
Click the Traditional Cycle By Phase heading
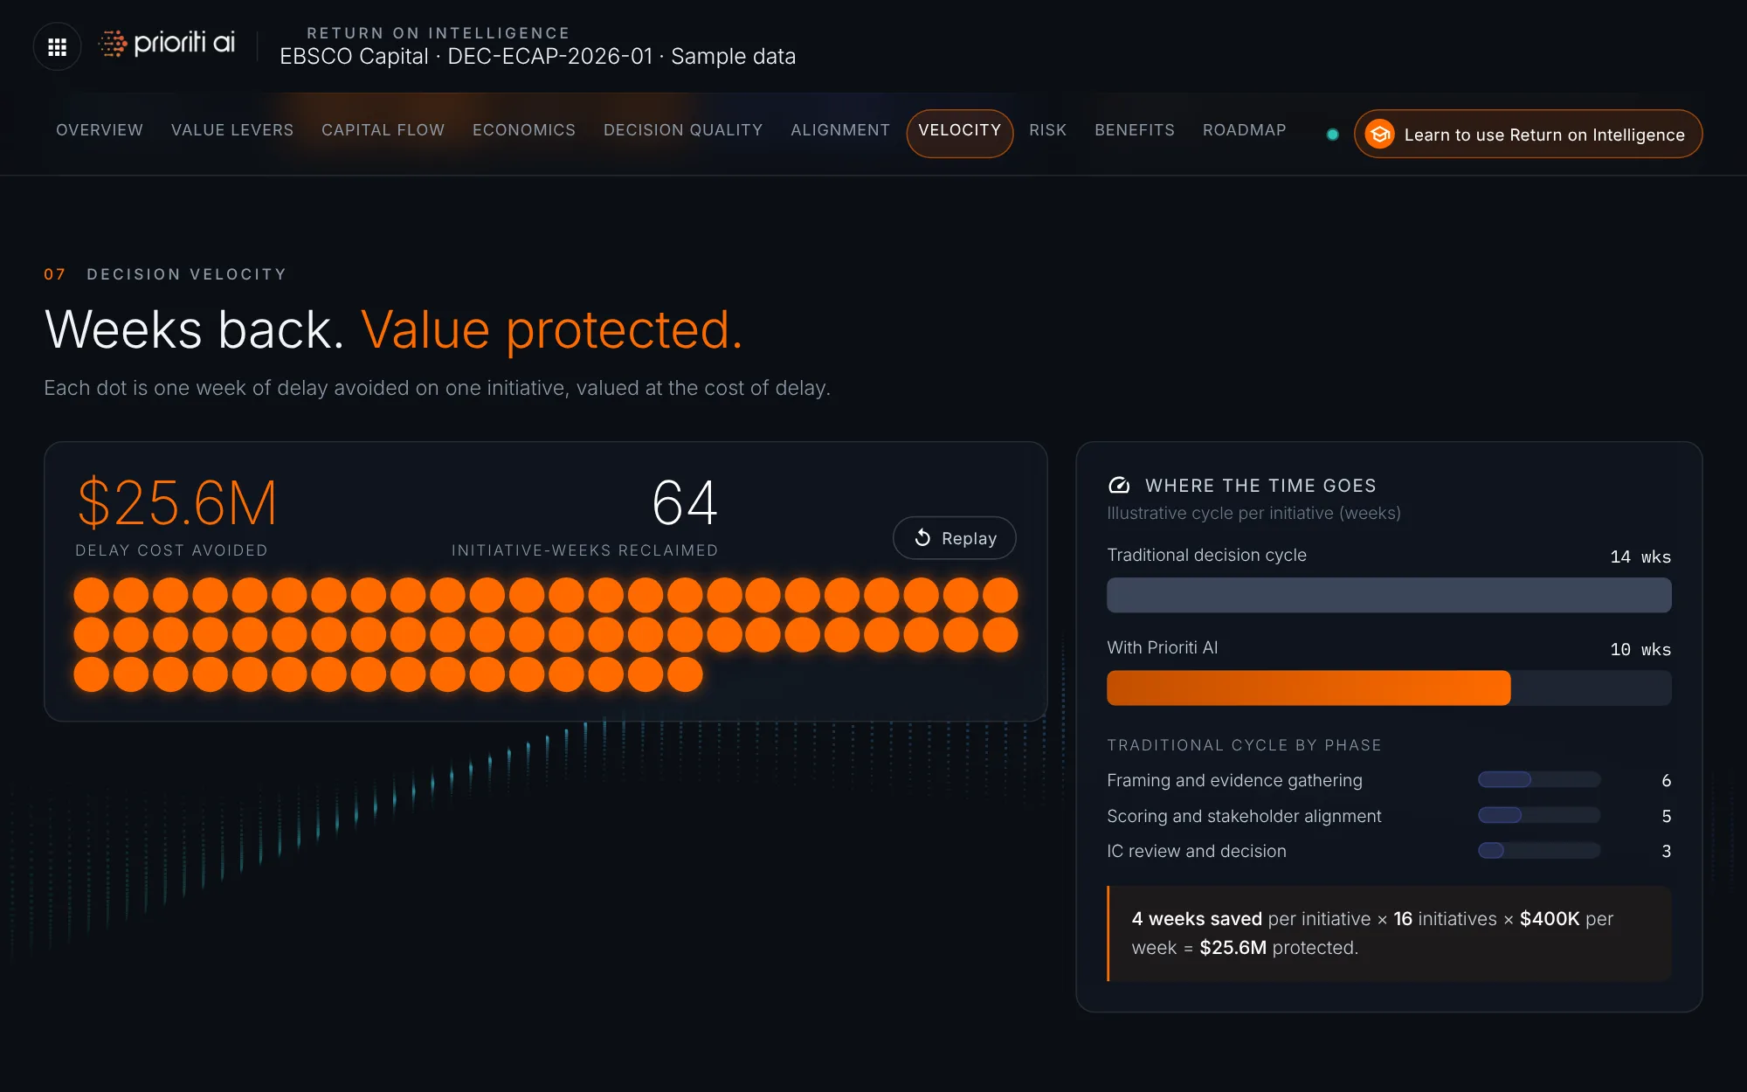pos(1244,745)
